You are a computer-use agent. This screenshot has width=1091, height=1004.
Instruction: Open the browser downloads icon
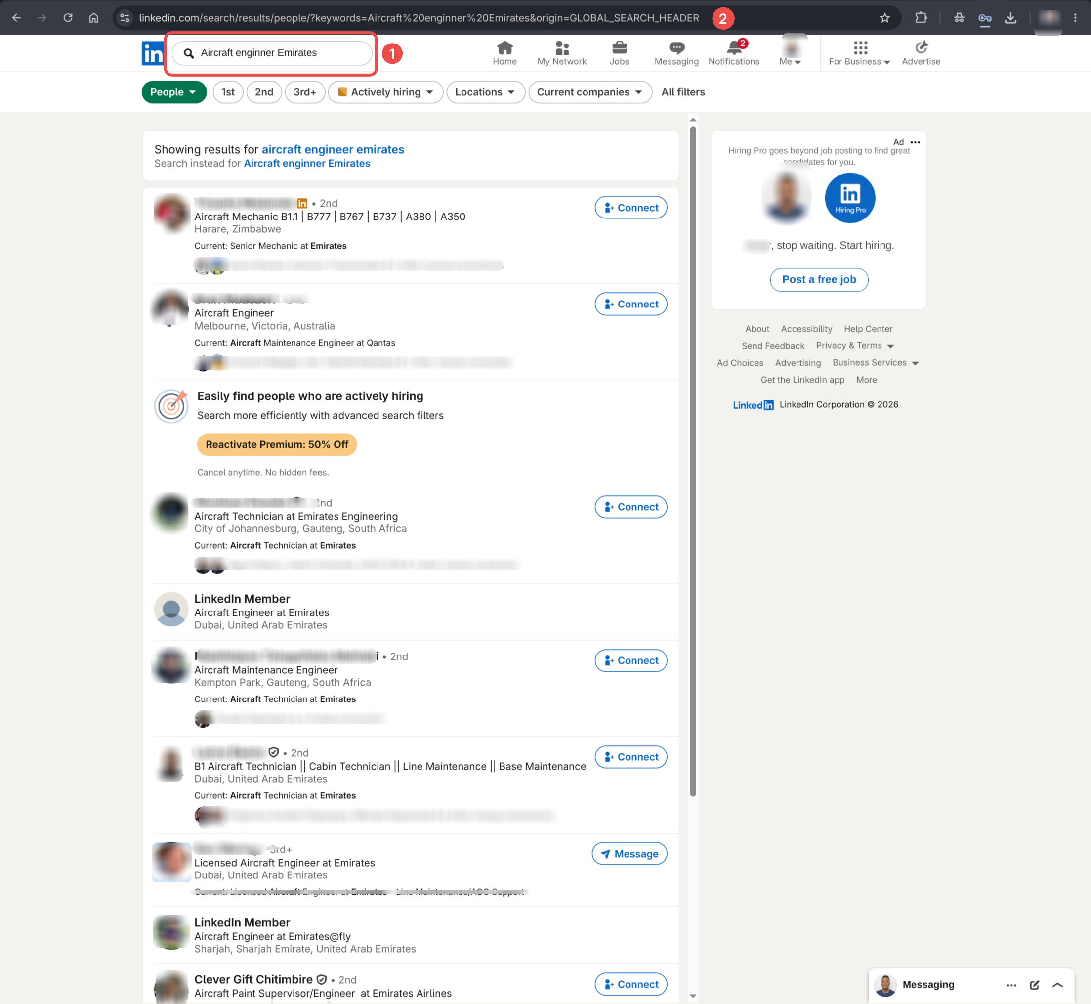click(1010, 18)
